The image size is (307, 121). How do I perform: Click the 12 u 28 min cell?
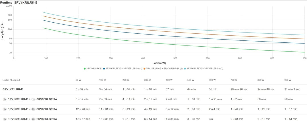coord(83,109)
